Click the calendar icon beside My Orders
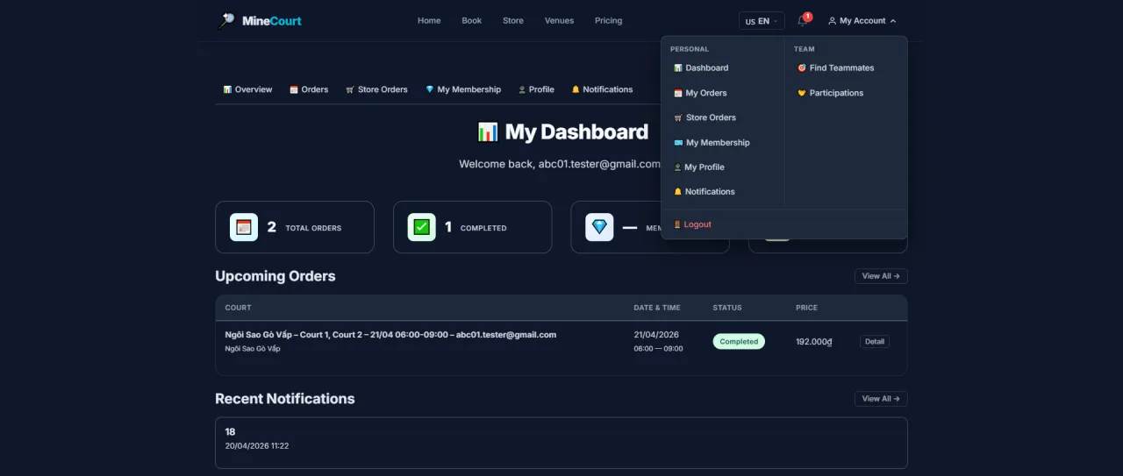1123x476 pixels. tap(677, 93)
